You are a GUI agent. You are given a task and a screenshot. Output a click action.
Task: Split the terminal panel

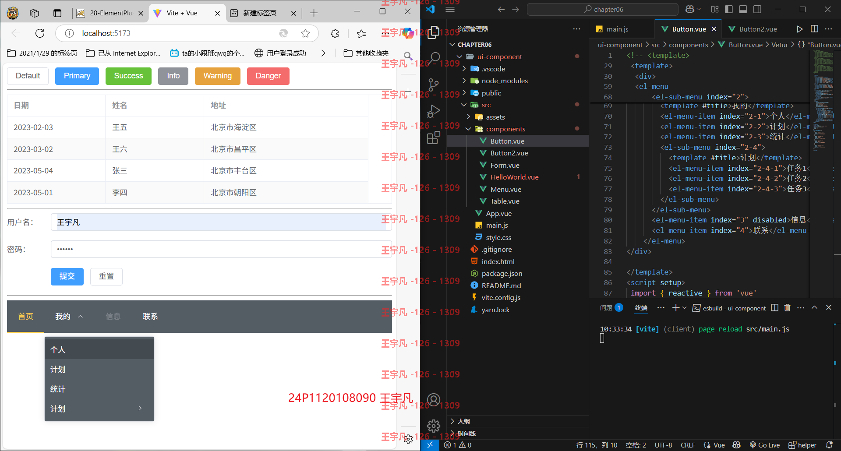[774, 308]
